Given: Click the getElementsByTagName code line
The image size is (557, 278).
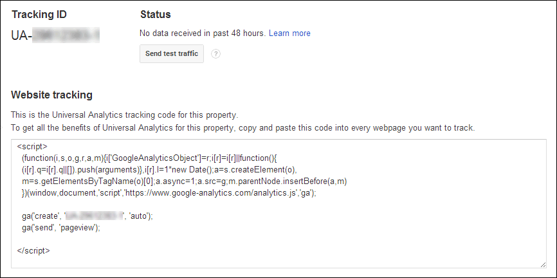Looking at the screenshot, I should click(184, 181).
